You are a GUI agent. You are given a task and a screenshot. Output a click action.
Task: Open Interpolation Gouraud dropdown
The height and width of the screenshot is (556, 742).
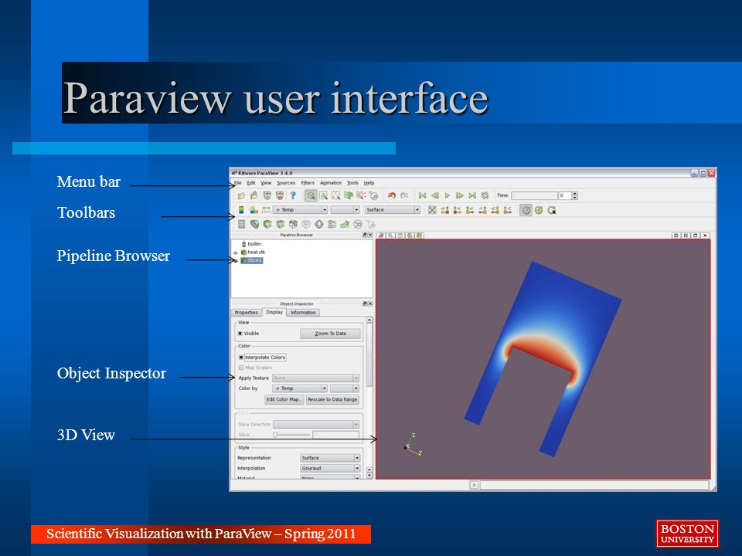click(x=330, y=468)
